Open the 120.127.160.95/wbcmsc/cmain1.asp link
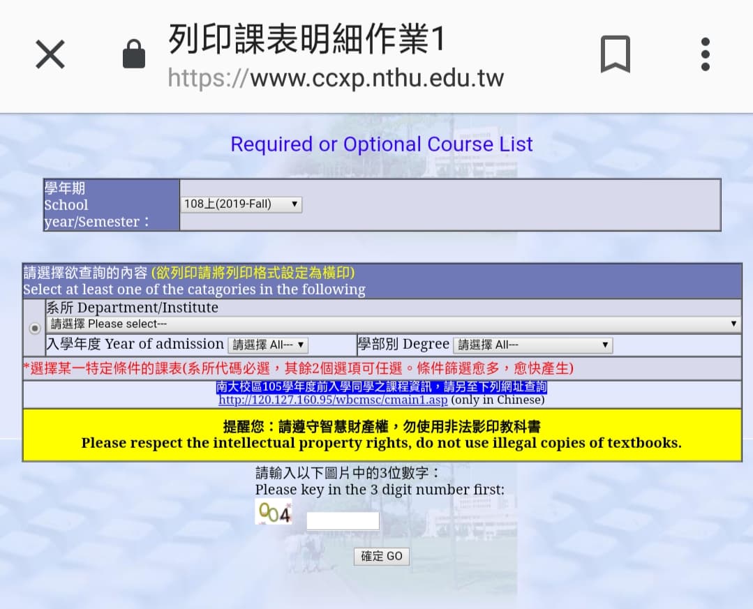The height and width of the screenshot is (609, 753). [333, 400]
